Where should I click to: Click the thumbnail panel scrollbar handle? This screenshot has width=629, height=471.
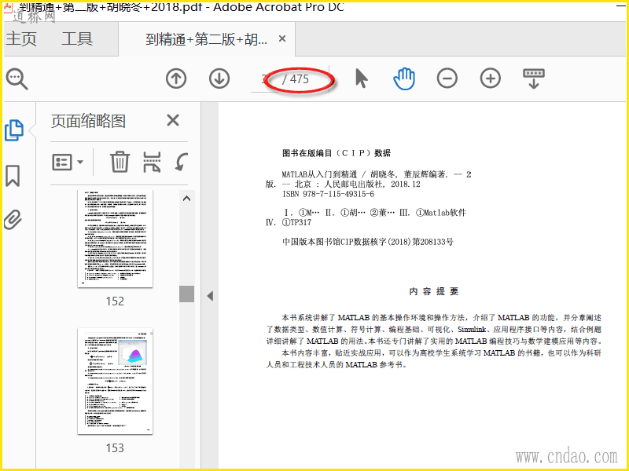(x=186, y=294)
